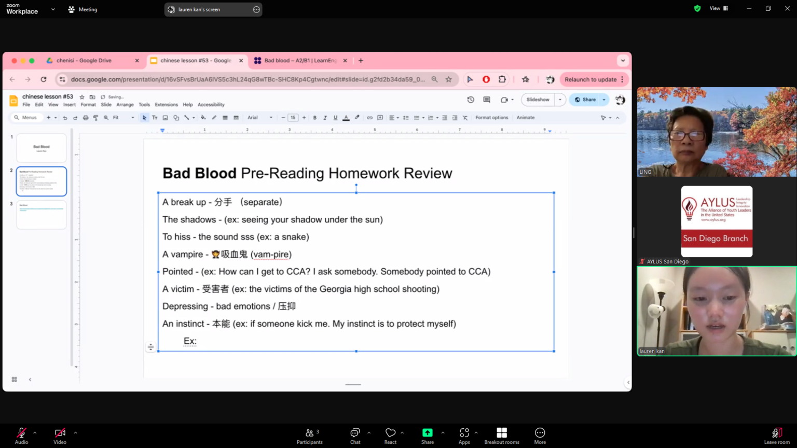Click the grid view icon below filmstrip
797x448 pixels.
click(x=15, y=380)
